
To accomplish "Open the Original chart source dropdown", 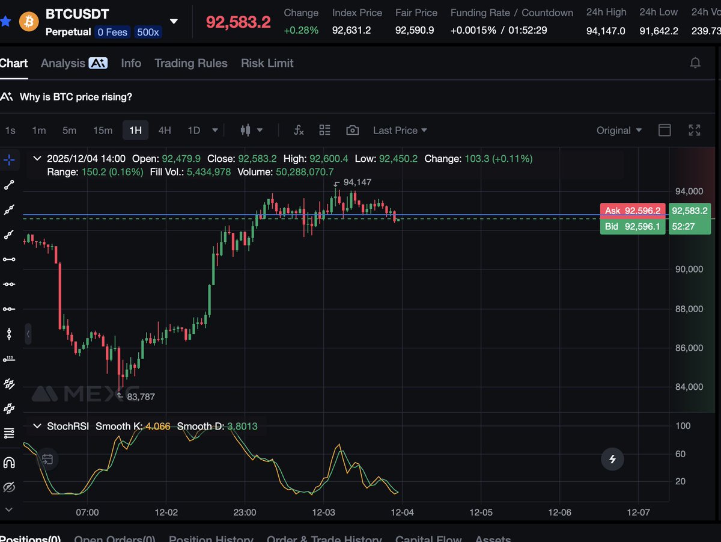I will coord(619,130).
